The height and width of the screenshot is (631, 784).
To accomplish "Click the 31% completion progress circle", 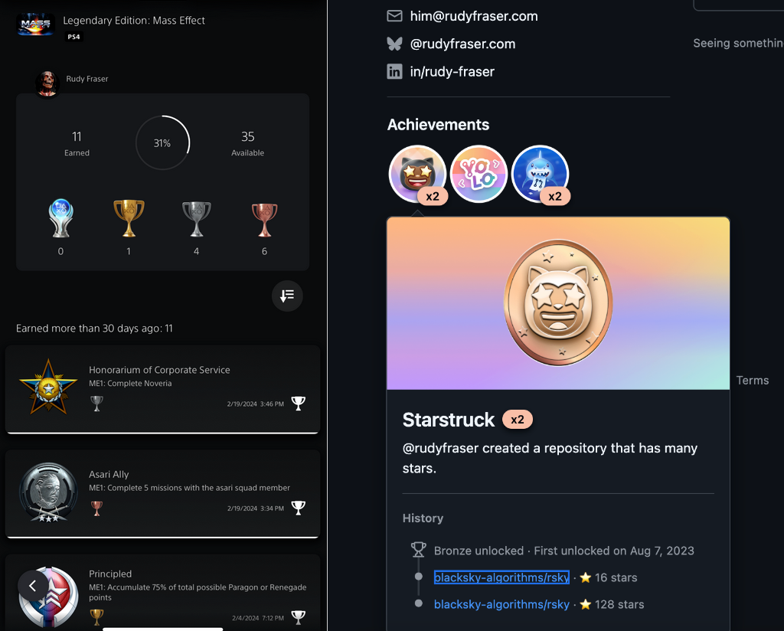I will tap(162, 143).
